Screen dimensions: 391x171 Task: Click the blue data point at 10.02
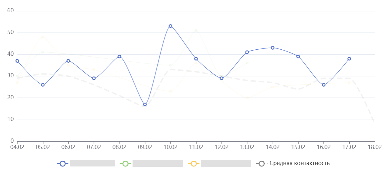coord(171,26)
